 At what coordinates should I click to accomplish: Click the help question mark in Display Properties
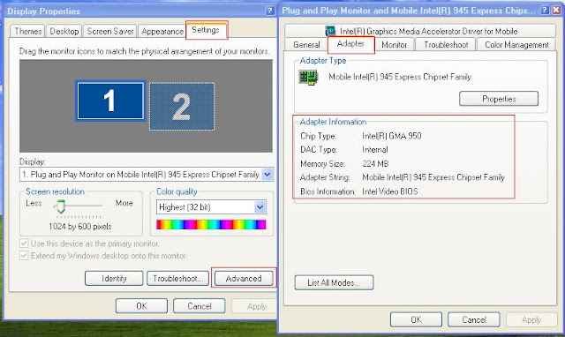click(269, 11)
